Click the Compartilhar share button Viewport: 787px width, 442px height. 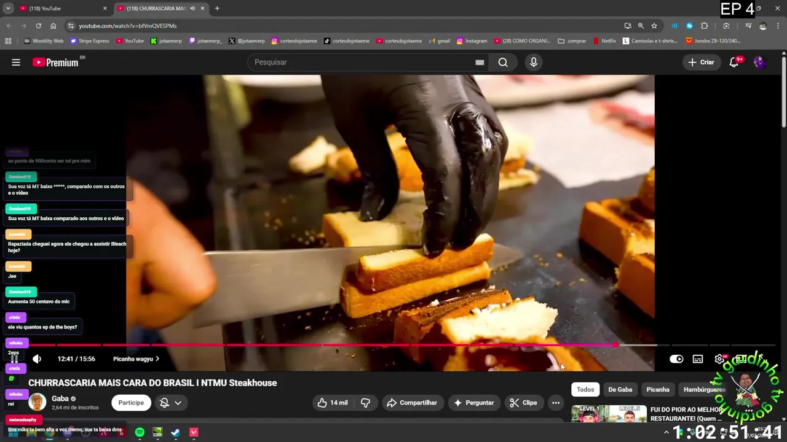point(412,403)
